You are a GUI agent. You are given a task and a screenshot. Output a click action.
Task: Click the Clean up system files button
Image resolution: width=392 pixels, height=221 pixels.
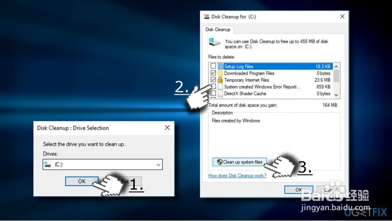[239, 162]
